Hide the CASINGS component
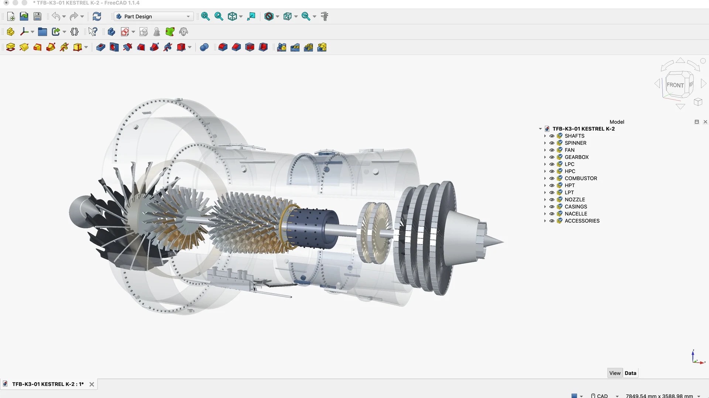Image resolution: width=709 pixels, height=398 pixels. click(552, 207)
